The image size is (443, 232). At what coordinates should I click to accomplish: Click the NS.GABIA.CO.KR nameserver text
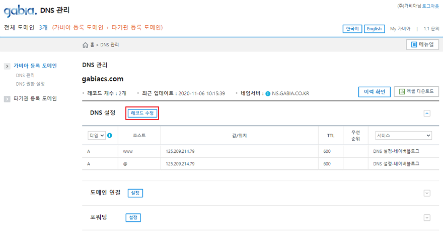[x=290, y=94]
